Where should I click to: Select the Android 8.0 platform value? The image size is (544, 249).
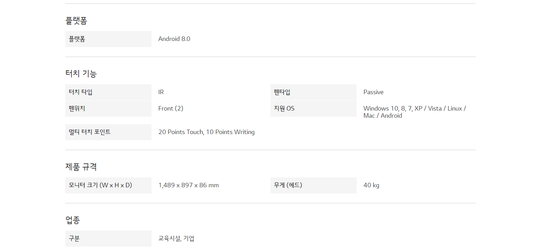click(174, 39)
